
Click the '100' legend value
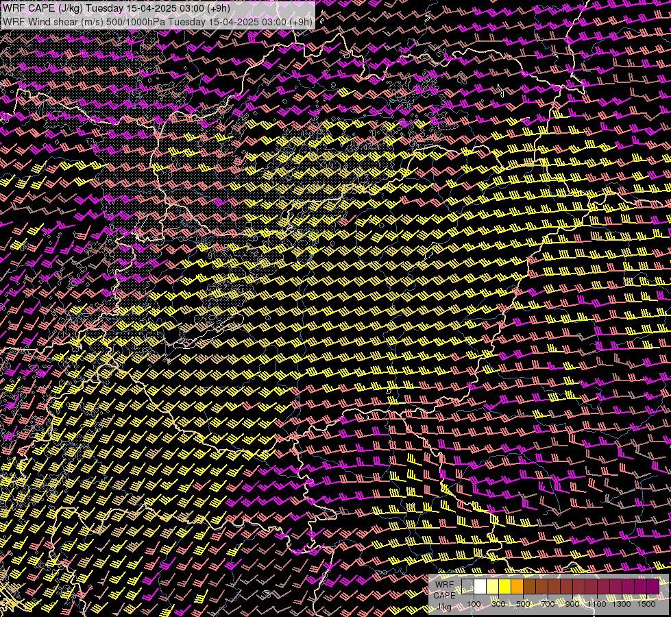(474, 604)
